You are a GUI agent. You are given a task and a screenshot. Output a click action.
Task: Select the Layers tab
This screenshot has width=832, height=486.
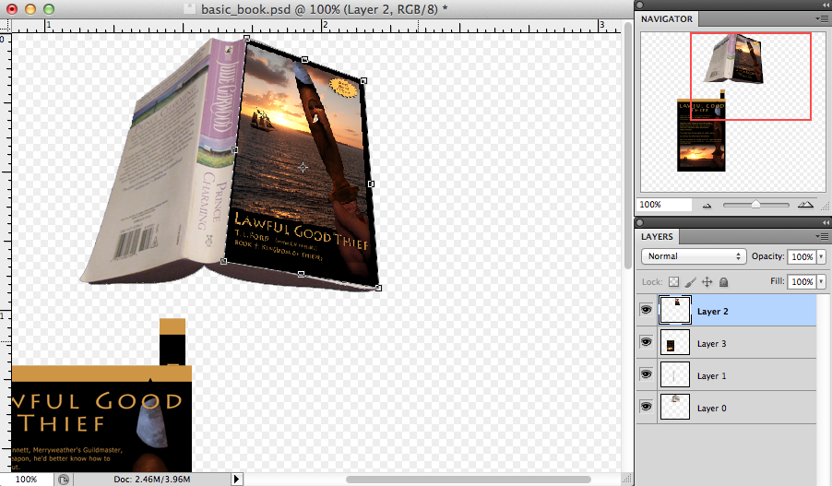pos(657,237)
